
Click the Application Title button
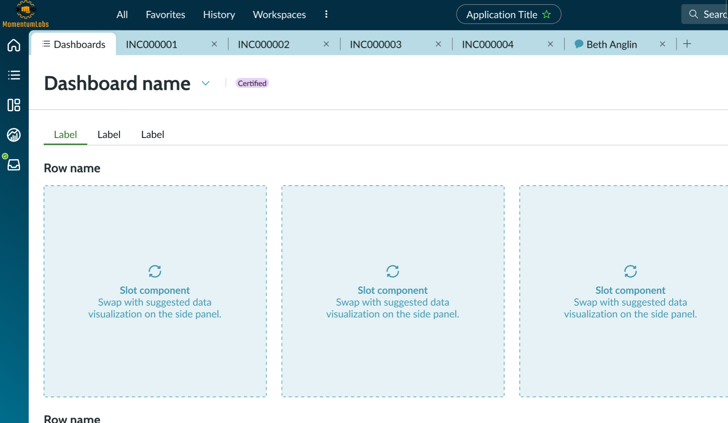[x=501, y=15]
